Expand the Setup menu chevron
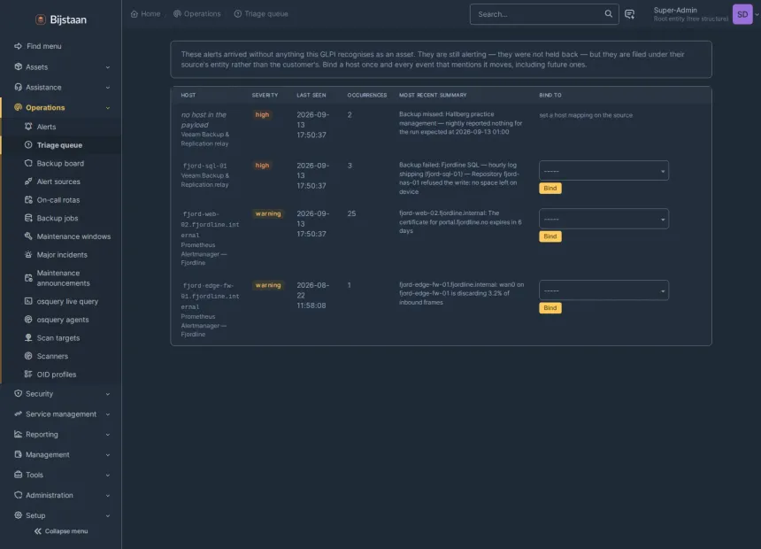 (108, 515)
